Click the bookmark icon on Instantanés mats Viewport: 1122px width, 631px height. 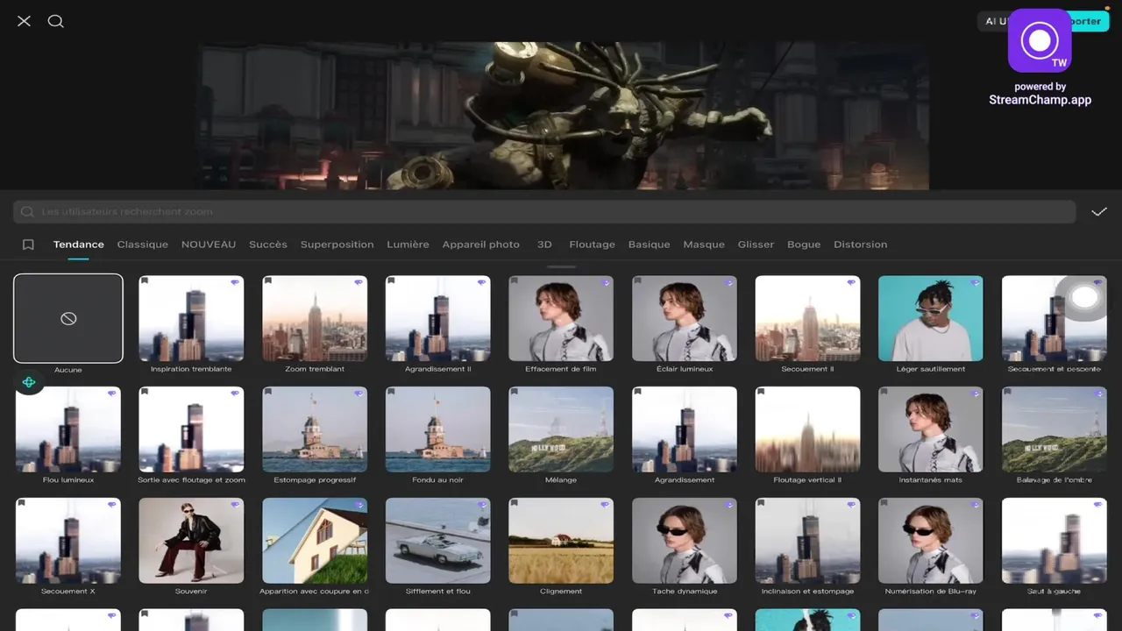click(884, 393)
